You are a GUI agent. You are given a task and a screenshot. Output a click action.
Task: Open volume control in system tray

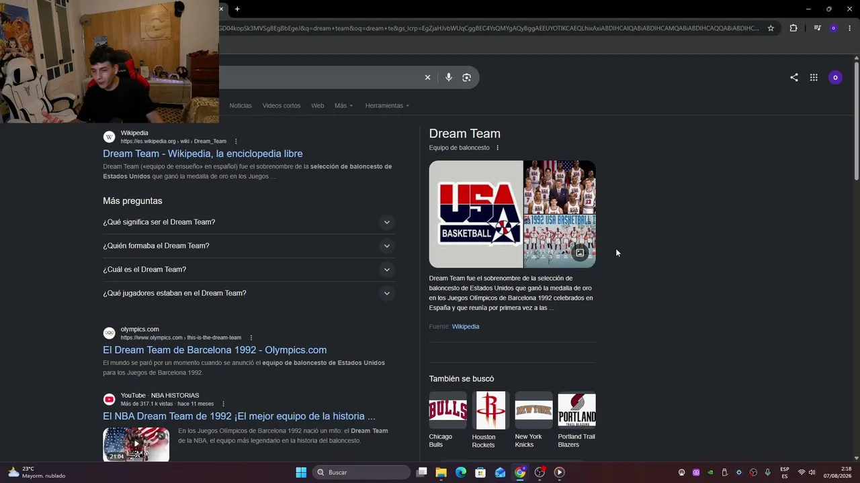[812, 472]
